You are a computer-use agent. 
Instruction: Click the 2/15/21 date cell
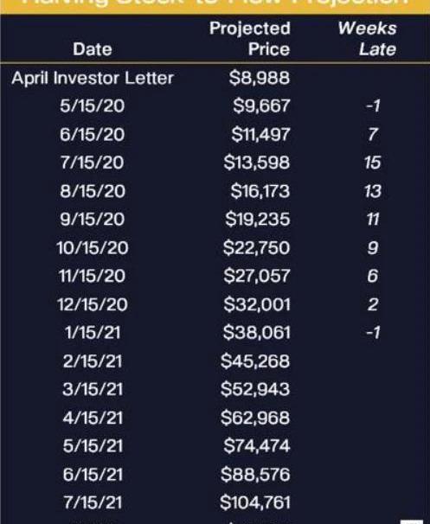click(93, 361)
